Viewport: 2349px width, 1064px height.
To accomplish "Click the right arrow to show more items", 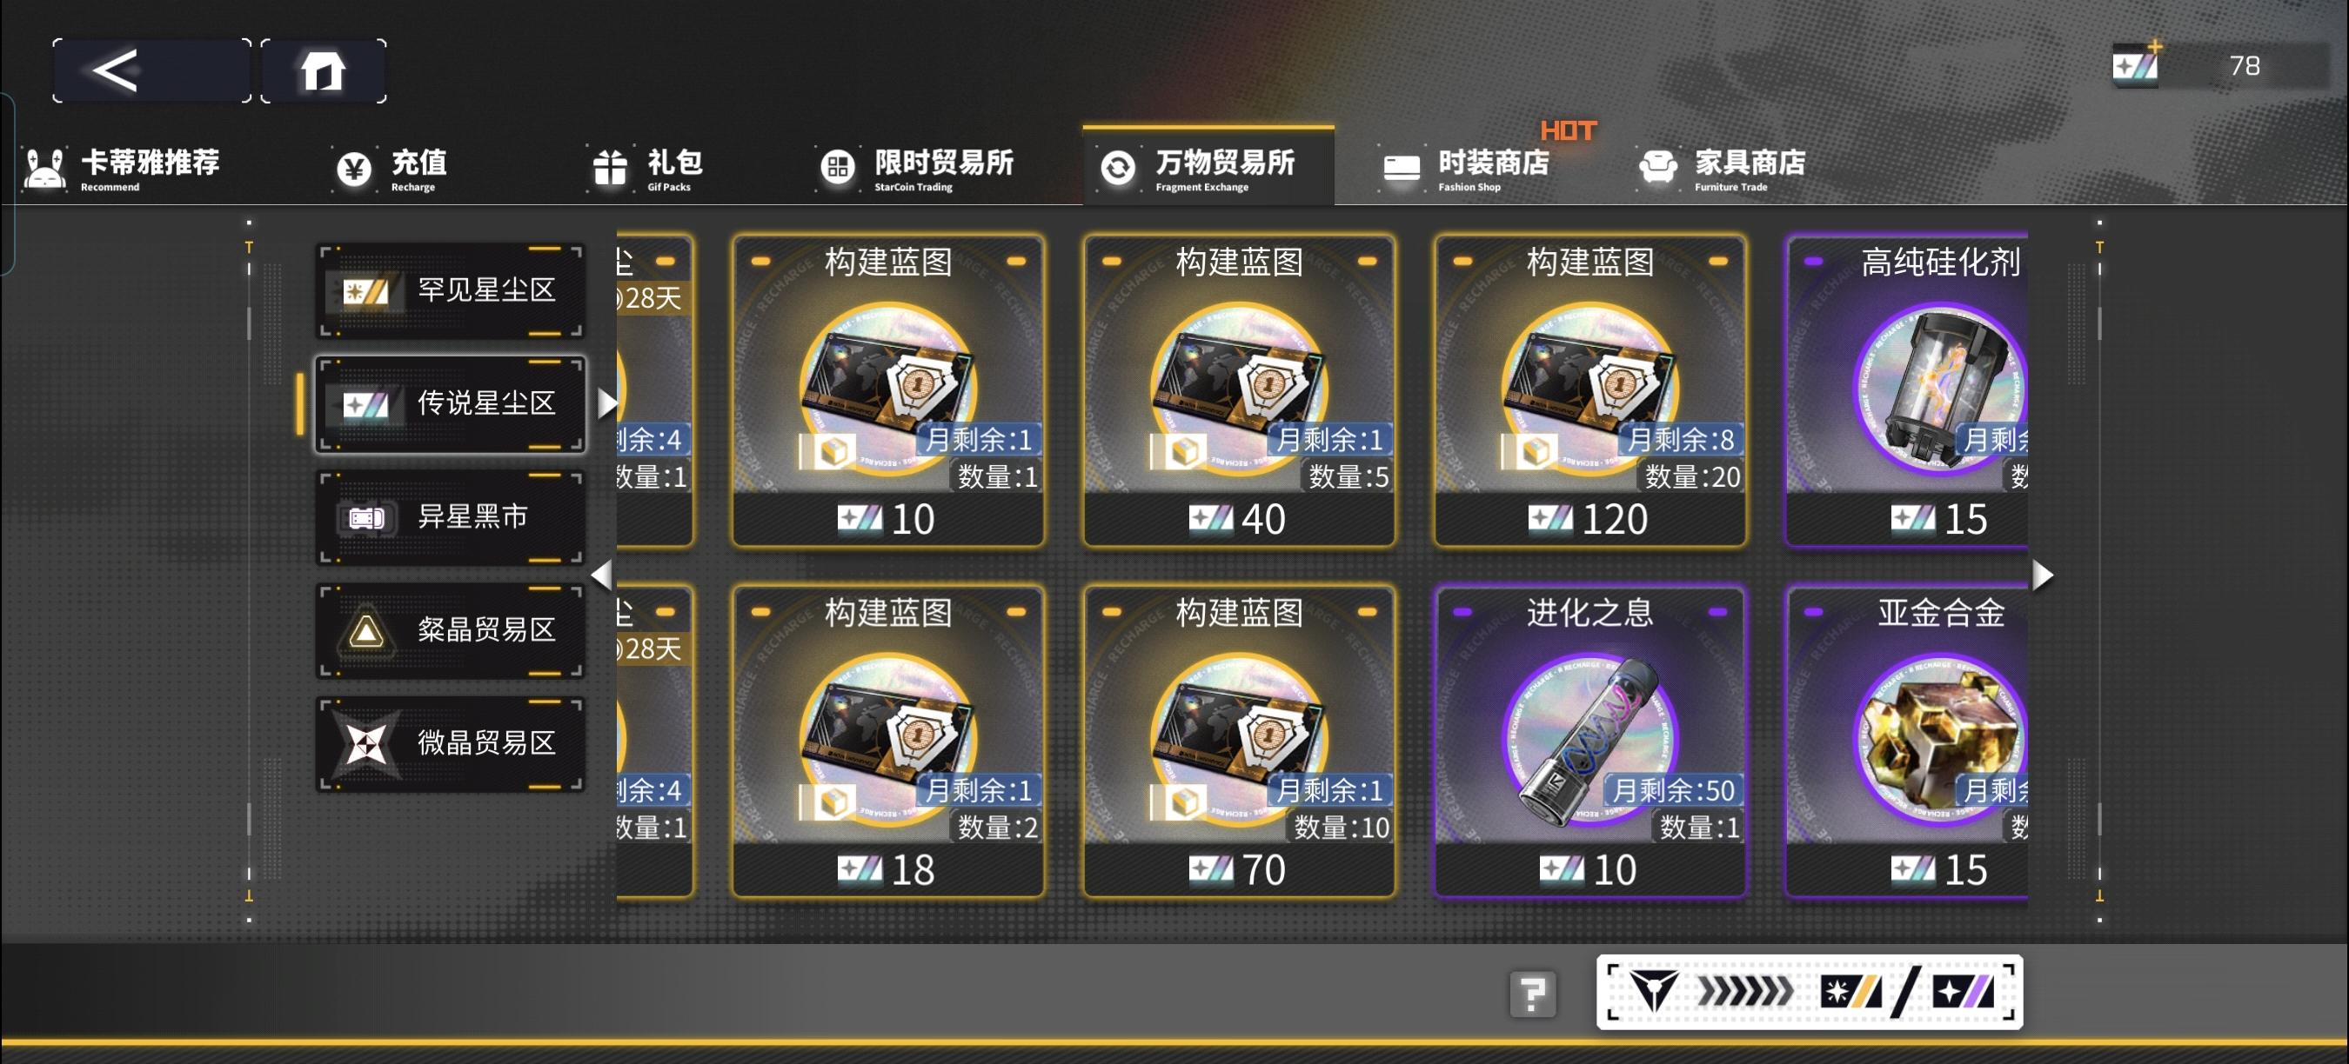I will (x=2043, y=575).
